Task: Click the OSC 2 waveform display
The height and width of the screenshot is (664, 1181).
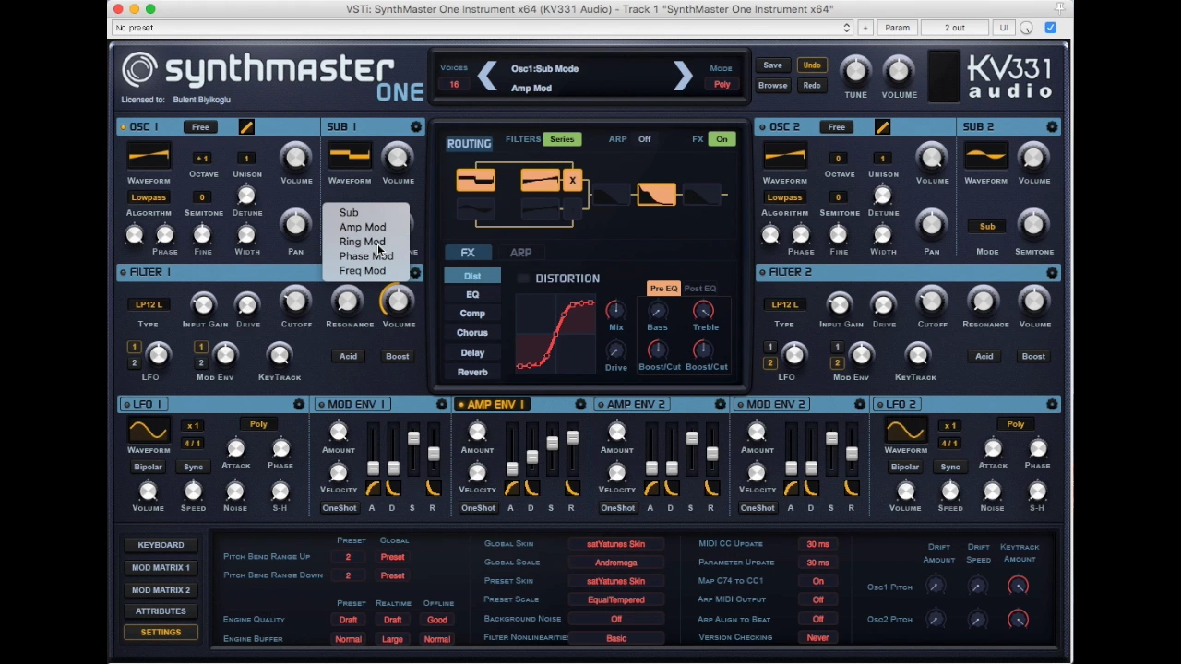Action: [785, 156]
